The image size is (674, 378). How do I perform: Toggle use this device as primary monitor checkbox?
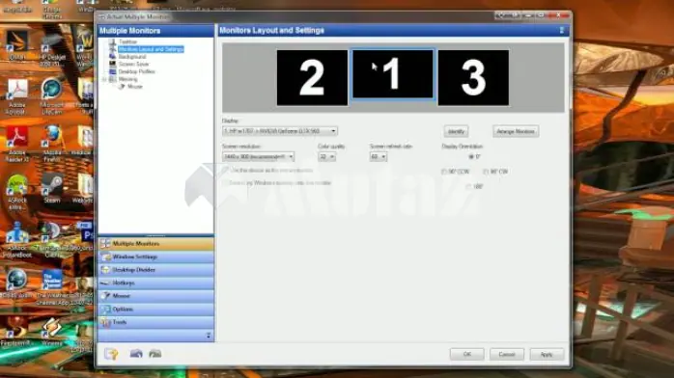[x=226, y=171]
